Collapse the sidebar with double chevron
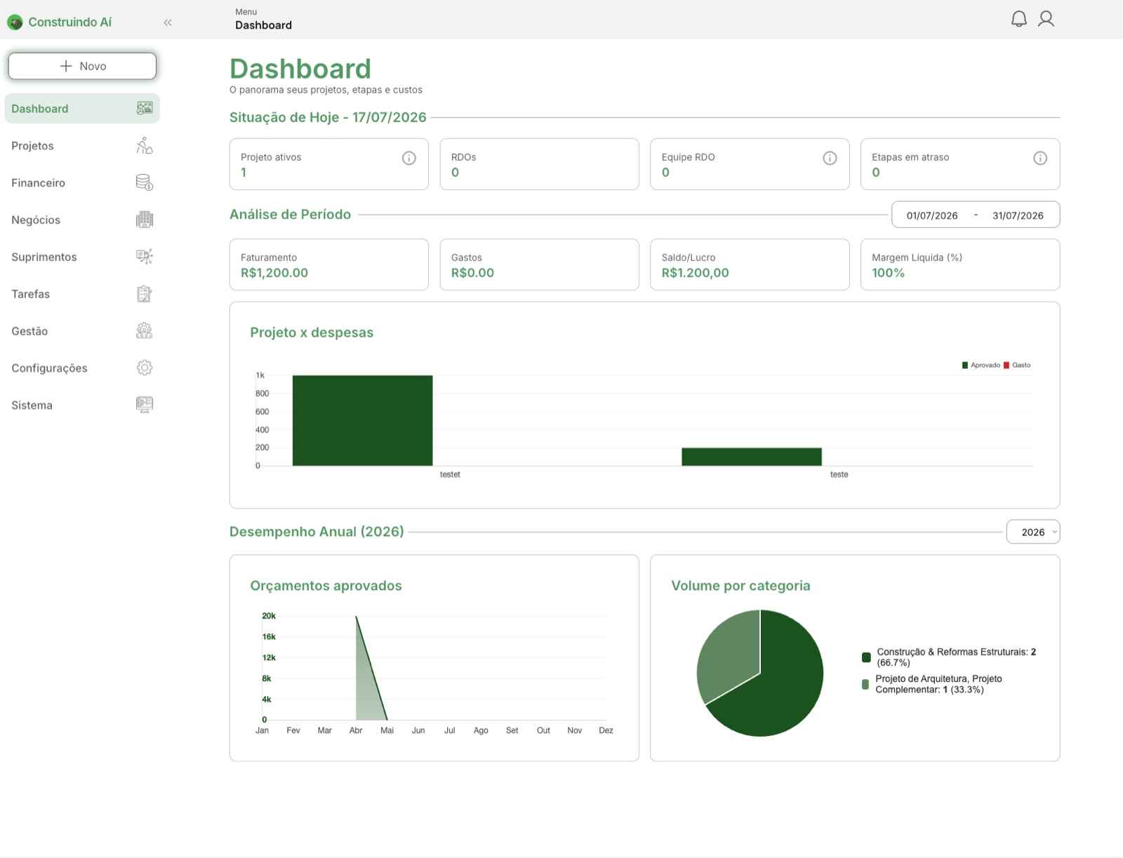 168,22
